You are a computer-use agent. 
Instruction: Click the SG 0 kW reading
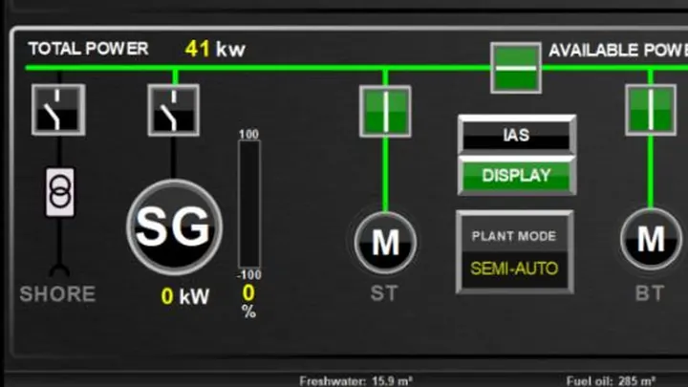[185, 296]
